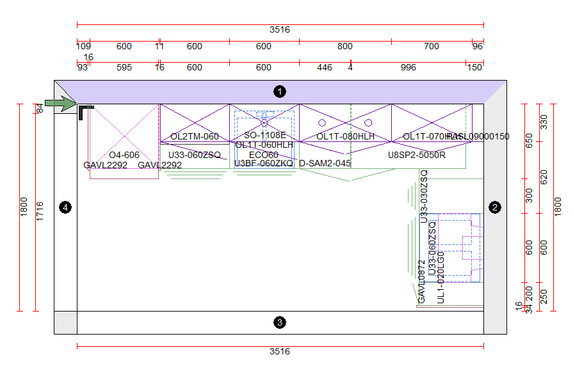
Task: Select the wall 4 marker circle
Action: click(x=65, y=207)
